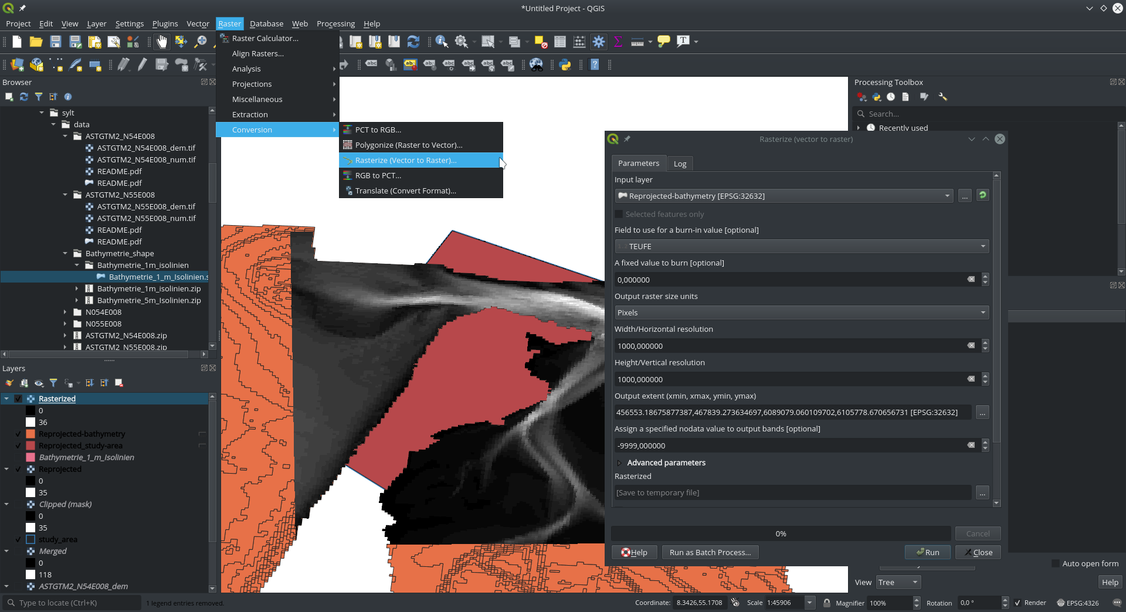Open the Output raster size units dropdown
This screenshot has width=1126, height=612.
click(801, 312)
